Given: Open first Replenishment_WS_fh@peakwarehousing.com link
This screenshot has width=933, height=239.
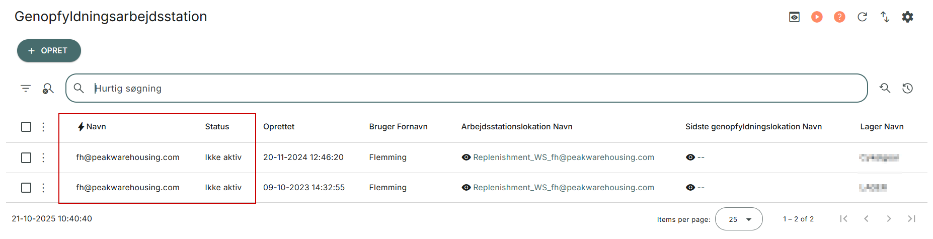Looking at the screenshot, I should click(x=563, y=157).
